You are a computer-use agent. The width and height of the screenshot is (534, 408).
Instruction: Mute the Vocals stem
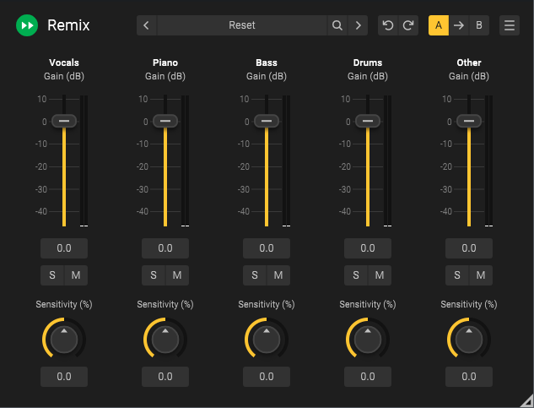[x=76, y=275]
